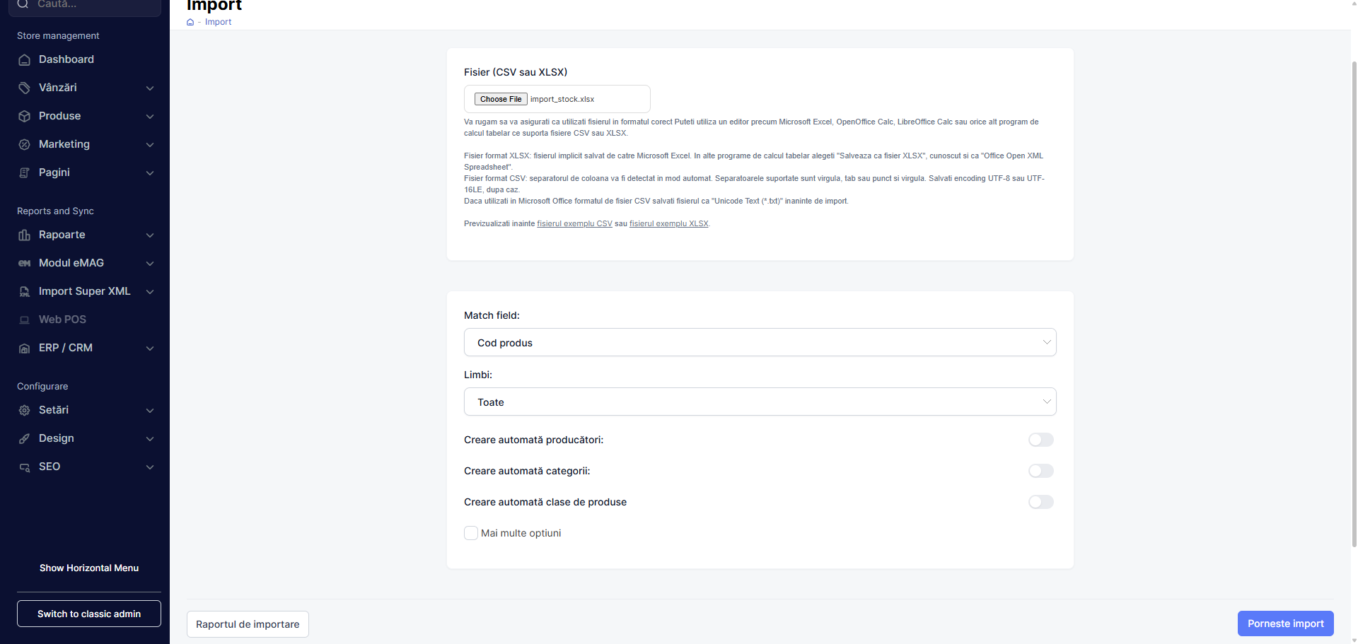Open the Import Super XML menu

point(86,291)
